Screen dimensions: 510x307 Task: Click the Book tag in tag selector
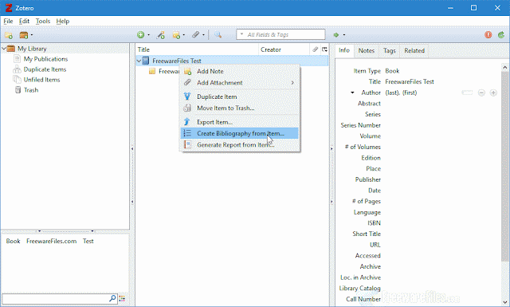pyautogui.click(x=13, y=242)
